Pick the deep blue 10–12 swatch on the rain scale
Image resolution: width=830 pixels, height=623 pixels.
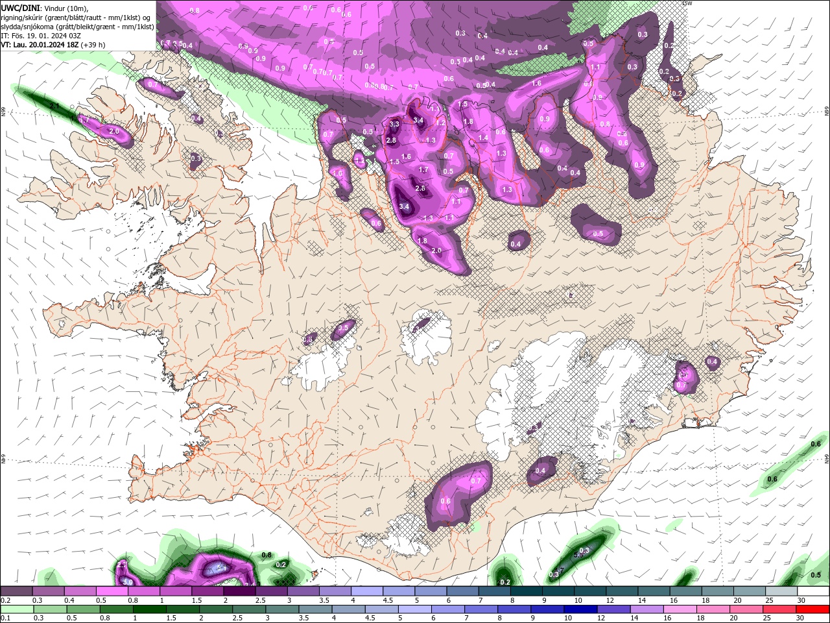point(580,609)
